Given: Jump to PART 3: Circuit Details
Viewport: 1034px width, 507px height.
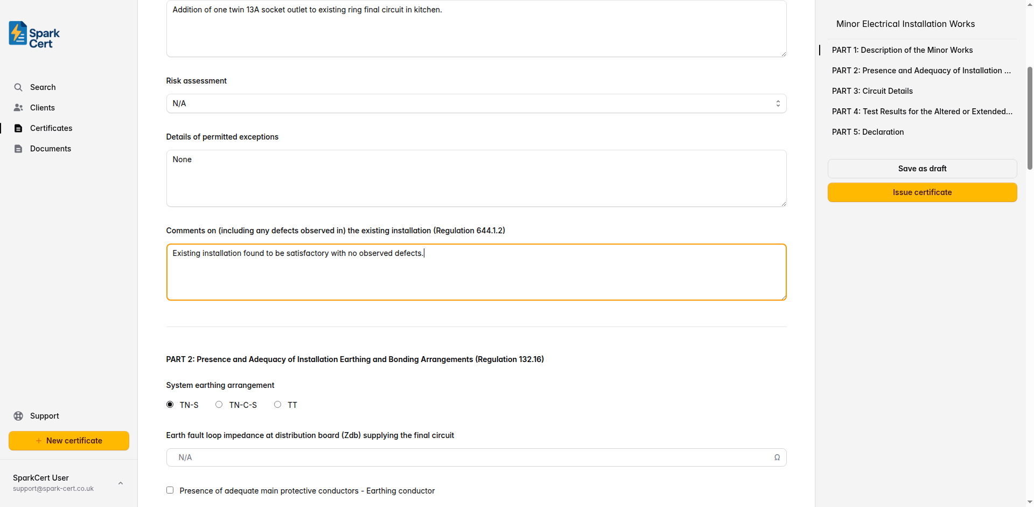Looking at the screenshot, I should pyautogui.click(x=872, y=91).
